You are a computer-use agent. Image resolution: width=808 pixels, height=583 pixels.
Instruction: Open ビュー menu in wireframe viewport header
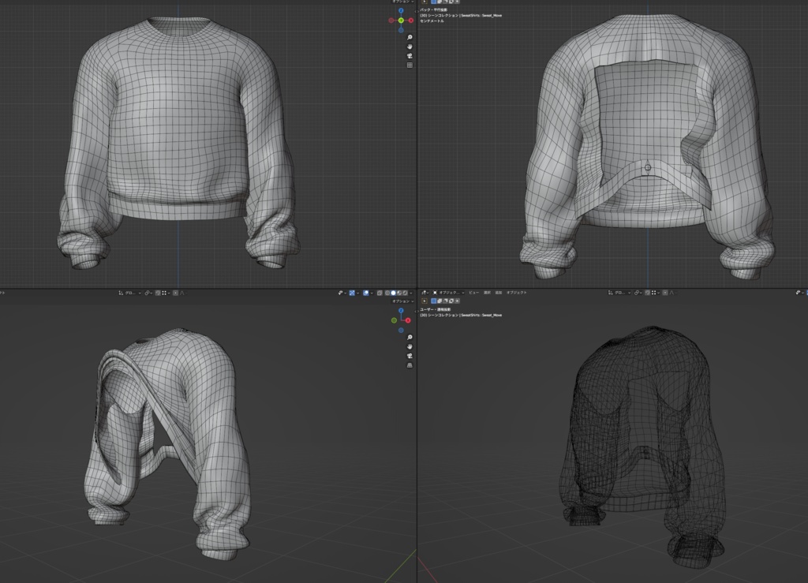coord(474,293)
